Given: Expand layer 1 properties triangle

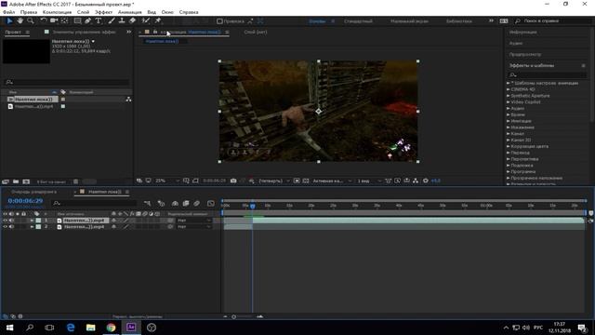Looking at the screenshot, I should (x=32, y=221).
